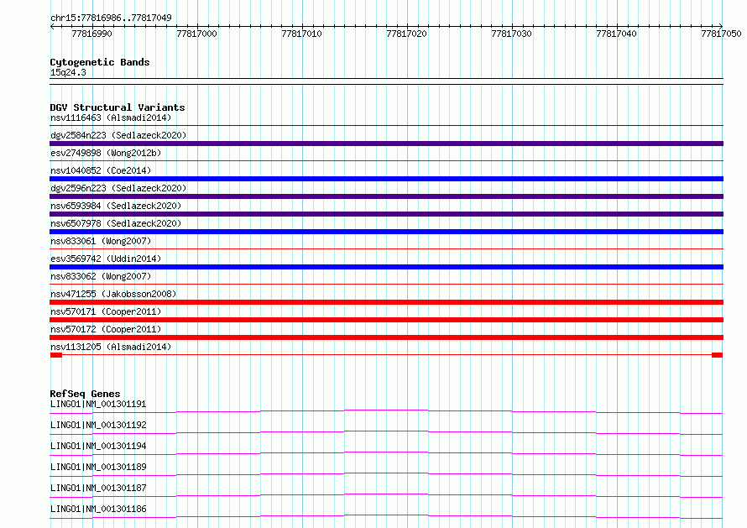This screenshot has height=528, width=747.
Task: Click the red bar under nsv471255
Action: (x=386, y=302)
